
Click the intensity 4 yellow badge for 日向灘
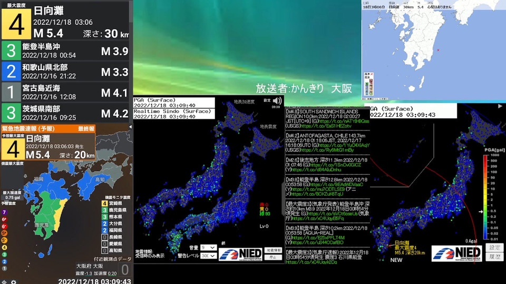click(16, 24)
